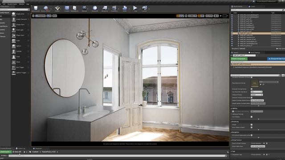Viewport: 285px width, 160px height.
Task: Toggle the Cast Shadow checkbox
Action: pyautogui.click(x=252, y=117)
